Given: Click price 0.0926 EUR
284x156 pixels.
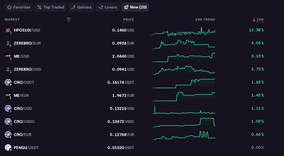Looking at the screenshot, I should point(123,43).
